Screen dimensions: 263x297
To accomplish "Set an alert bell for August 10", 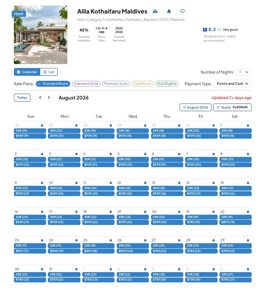I will [76, 183].
